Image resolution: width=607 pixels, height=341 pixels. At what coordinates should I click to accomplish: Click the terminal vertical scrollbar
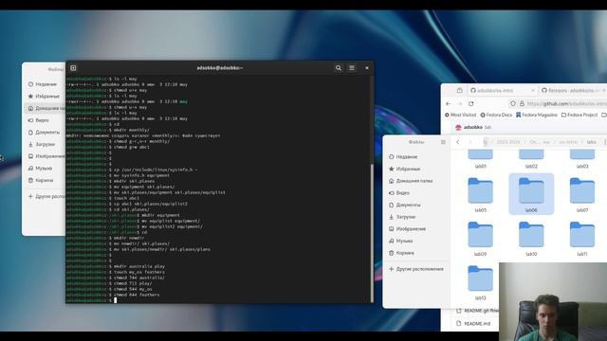click(372, 232)
